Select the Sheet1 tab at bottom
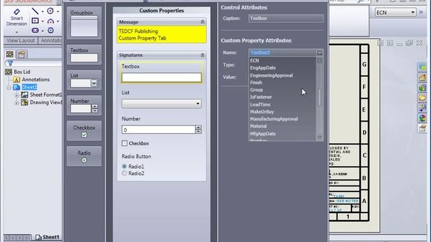Image resolution: width=431 pixels, height=242 pixels. pyautogui.click(x=48, y=237)
